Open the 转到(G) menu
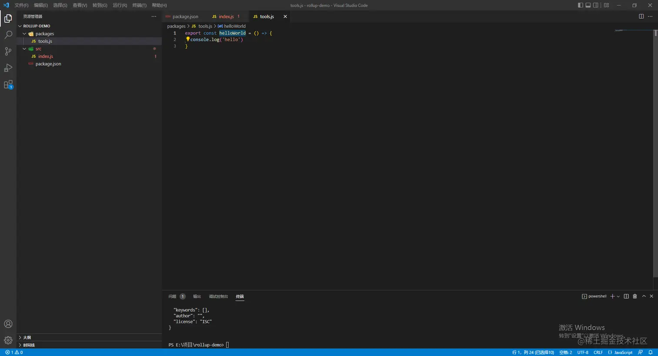The image size is (658, 356). (x=100, y=5)
